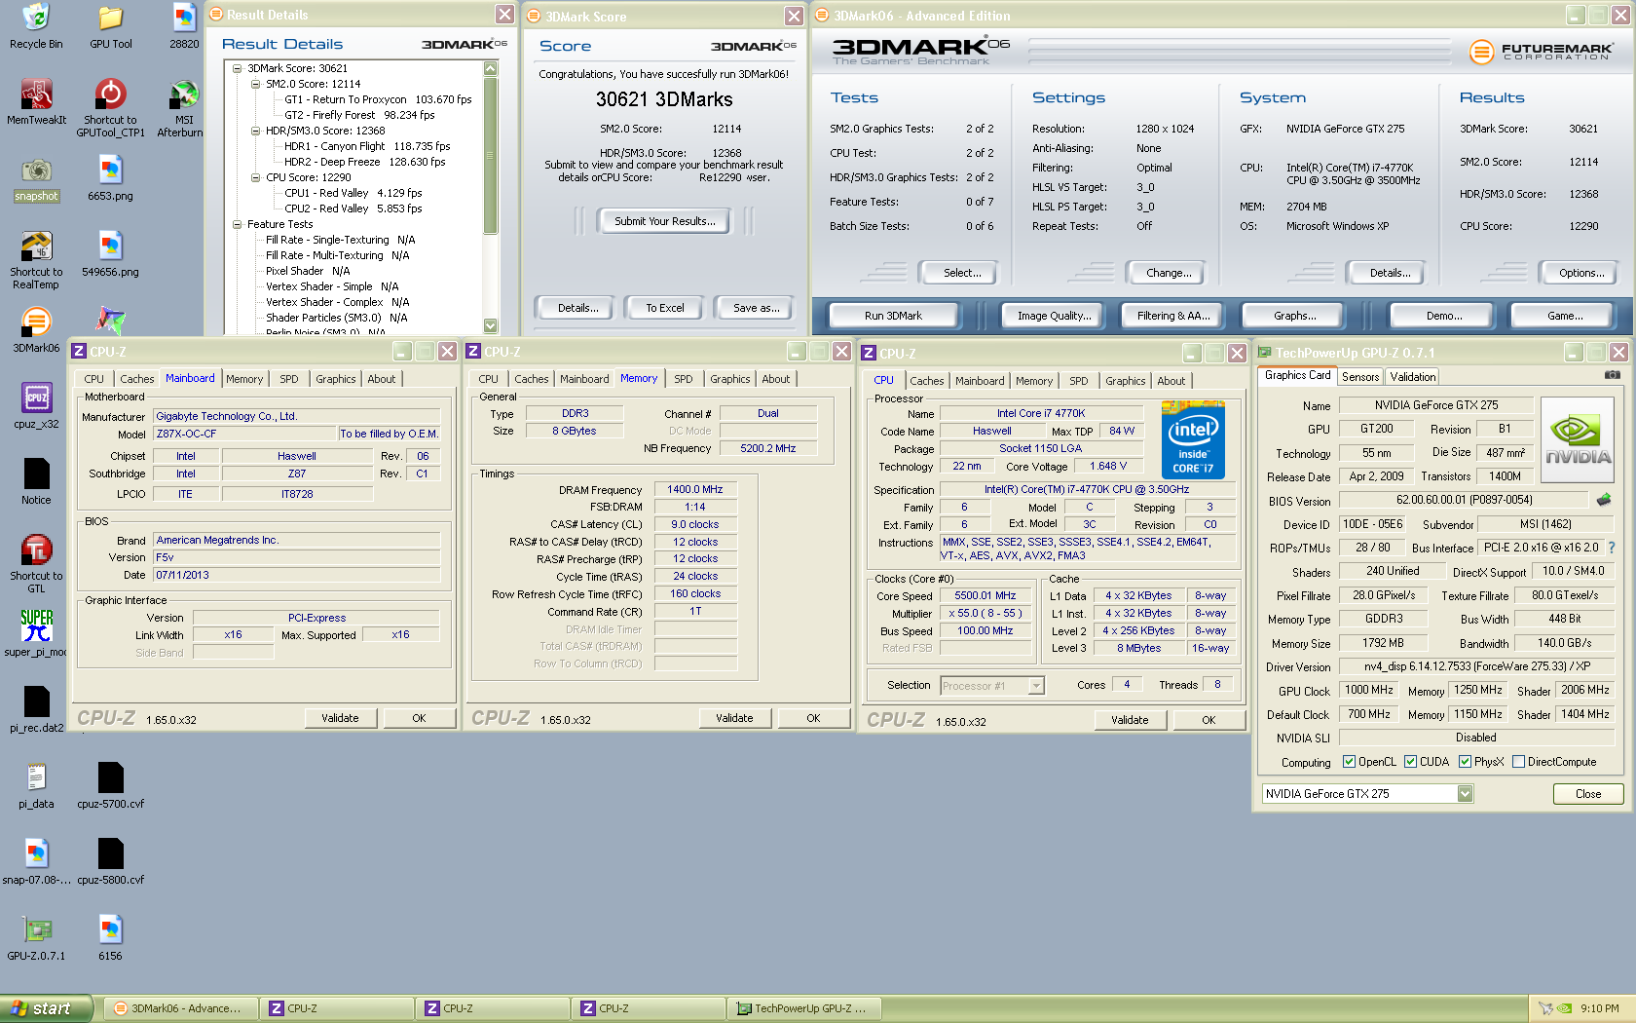Click the NVIDIA tray icon in system tray
Viewport: 1636px width, 1023px height.
(1564, 1008)
